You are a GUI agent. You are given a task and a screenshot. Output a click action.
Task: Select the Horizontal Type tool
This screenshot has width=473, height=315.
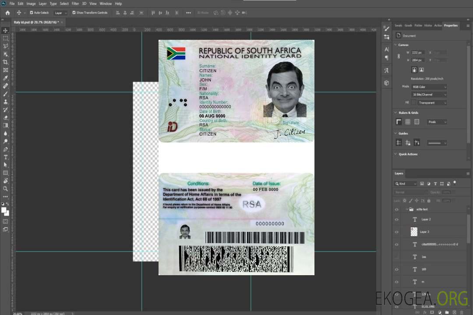point(5,157)
